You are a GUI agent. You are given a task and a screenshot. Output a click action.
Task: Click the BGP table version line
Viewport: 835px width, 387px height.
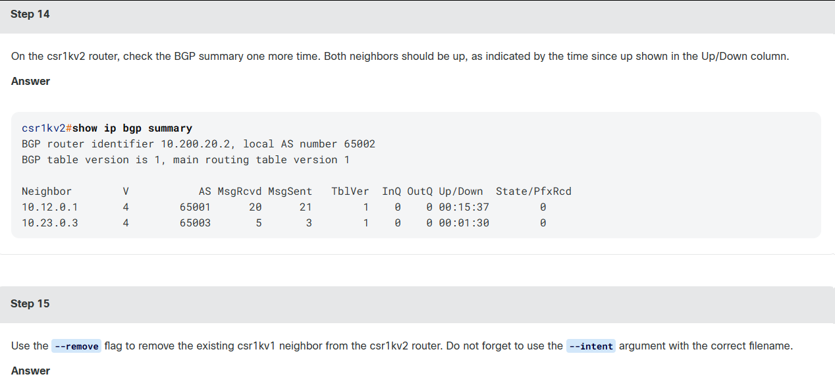186,160
